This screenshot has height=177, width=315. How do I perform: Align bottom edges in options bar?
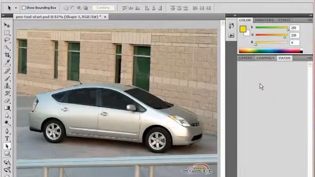tap(137, 8)
